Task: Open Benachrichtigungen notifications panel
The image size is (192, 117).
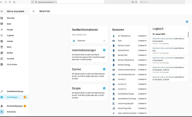Action: [14, 106]
